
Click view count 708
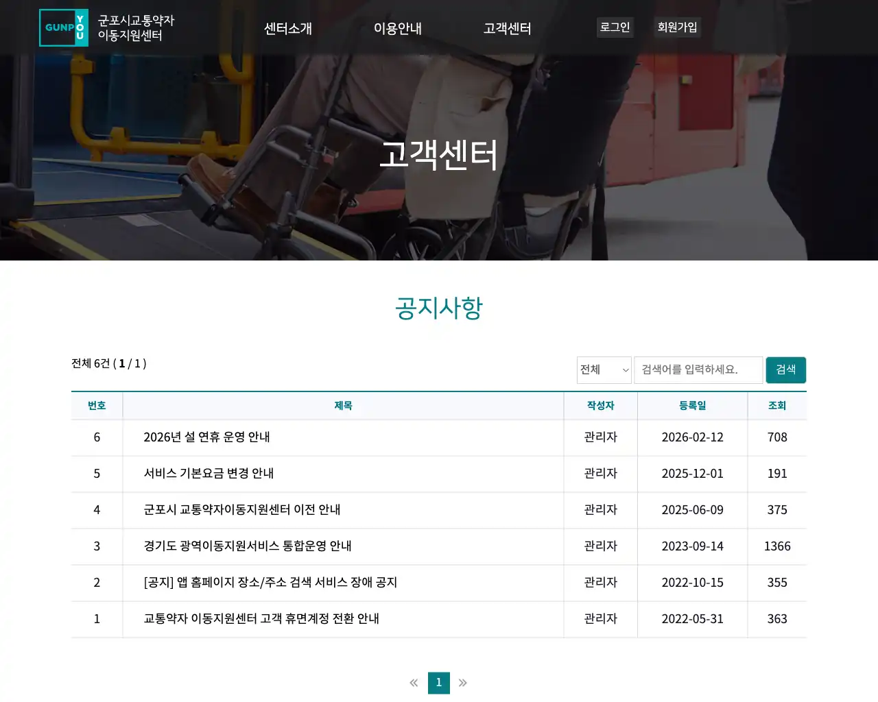(x=777, y=437)
